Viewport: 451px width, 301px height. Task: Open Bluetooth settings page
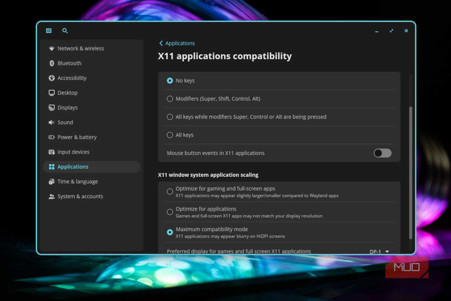coord(92,63)
